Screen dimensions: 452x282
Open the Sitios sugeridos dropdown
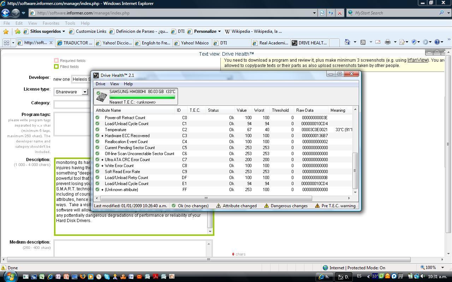click(64, 31)
